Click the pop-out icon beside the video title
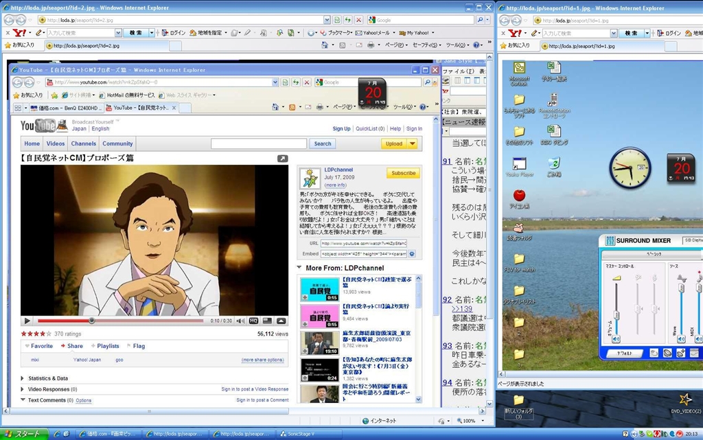This screenshot has width=703, height=440. pyautogui.click(x=282, y=159)
